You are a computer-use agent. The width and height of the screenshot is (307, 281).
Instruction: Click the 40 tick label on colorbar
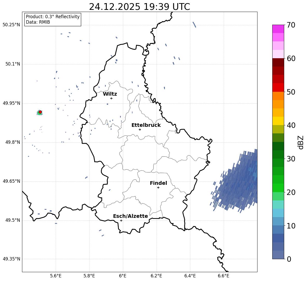pos(291,125)
